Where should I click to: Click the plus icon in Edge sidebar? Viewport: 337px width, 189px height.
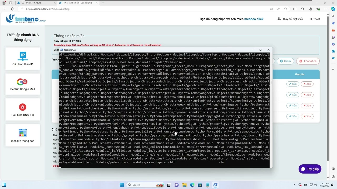tap(333, 69)
